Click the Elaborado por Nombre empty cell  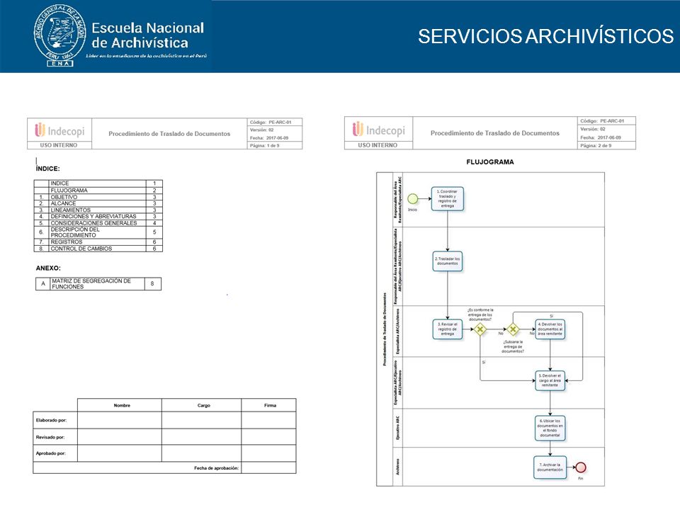point(120,420)
